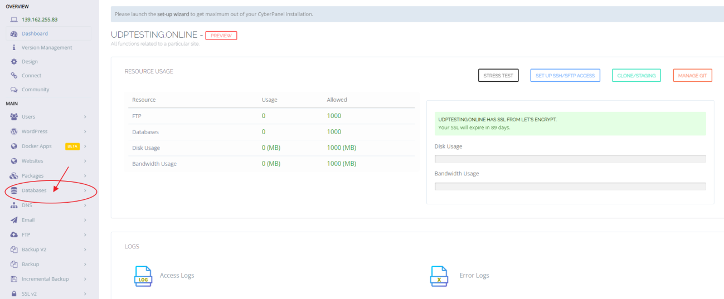This screenshot has width=724, height=299.
Task: Click the Email paper plane icon
Action: [x=14, y=220]
